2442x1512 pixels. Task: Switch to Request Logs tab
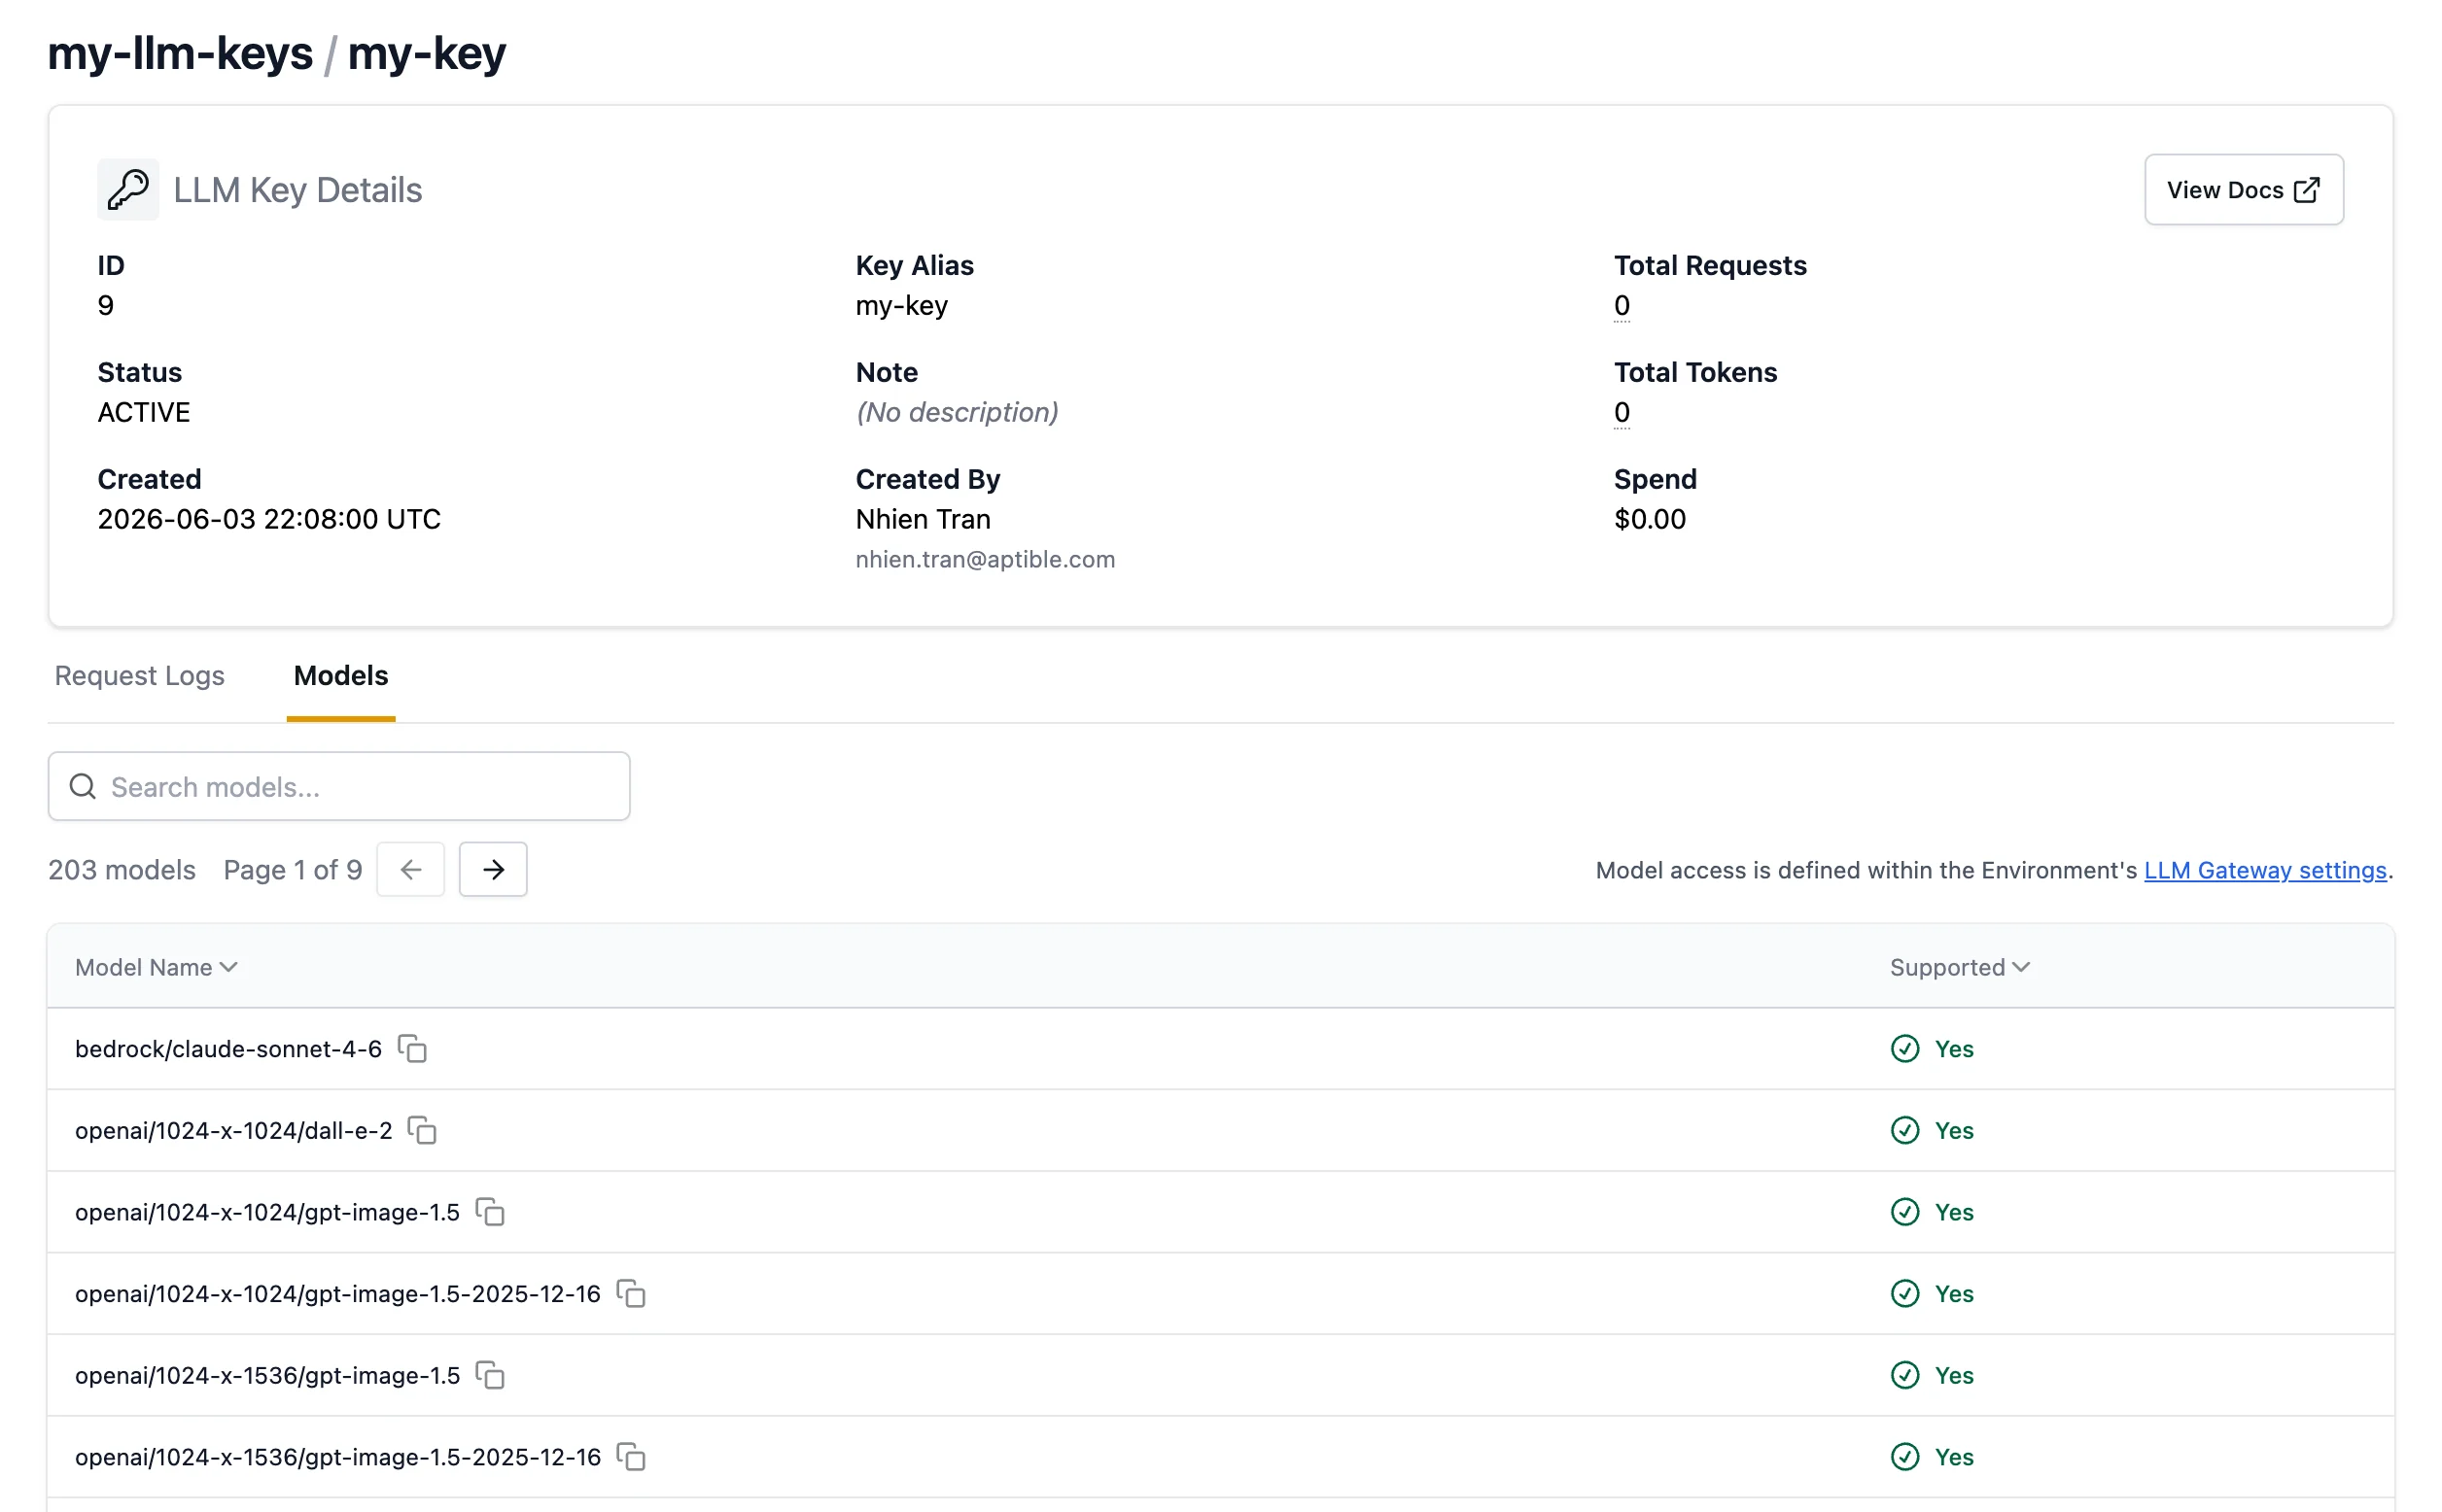click(139, 676)
